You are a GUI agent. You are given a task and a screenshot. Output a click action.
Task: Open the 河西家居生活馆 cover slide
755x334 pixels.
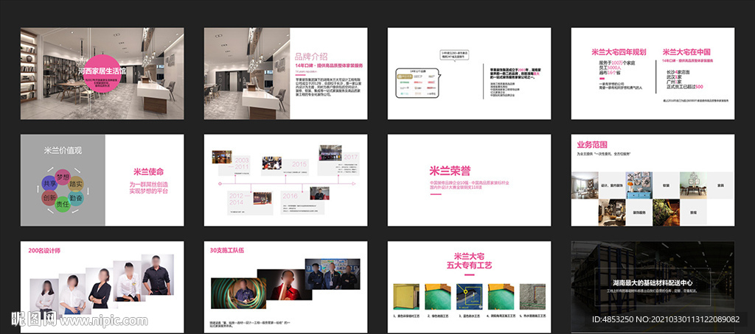(102, 74)
